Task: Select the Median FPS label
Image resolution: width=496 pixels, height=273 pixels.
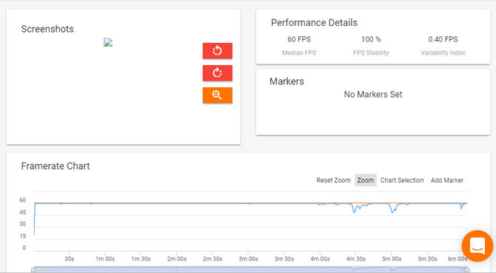Action: point(299,53)
